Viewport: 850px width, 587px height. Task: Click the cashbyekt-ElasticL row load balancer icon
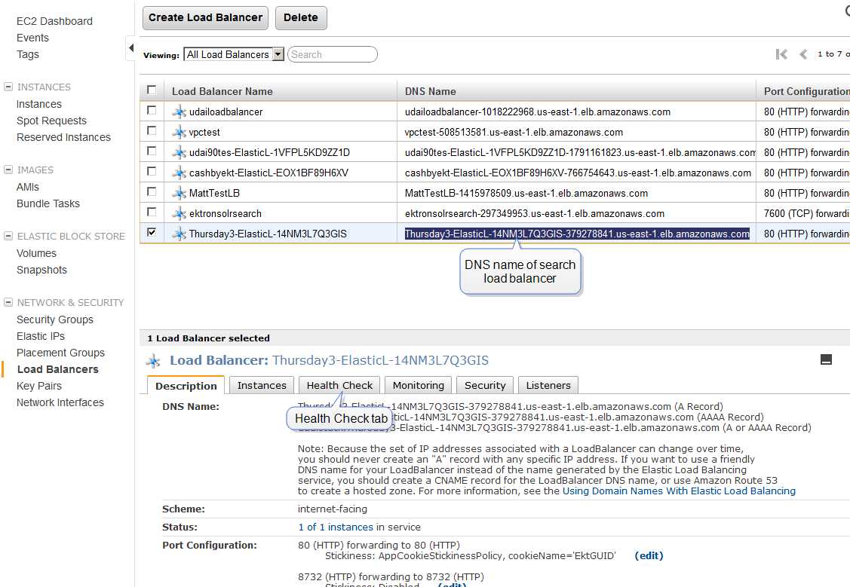pyautogui.click(x=179, y=173)
